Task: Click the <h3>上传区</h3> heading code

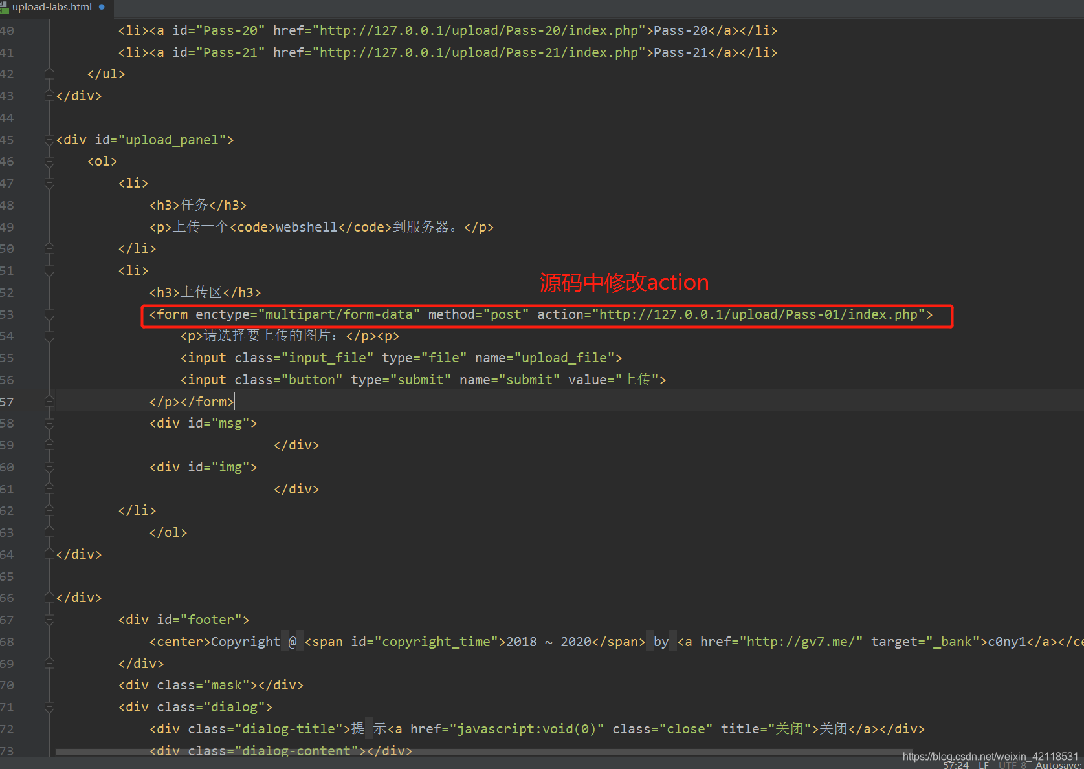Action: coord(205,292)
